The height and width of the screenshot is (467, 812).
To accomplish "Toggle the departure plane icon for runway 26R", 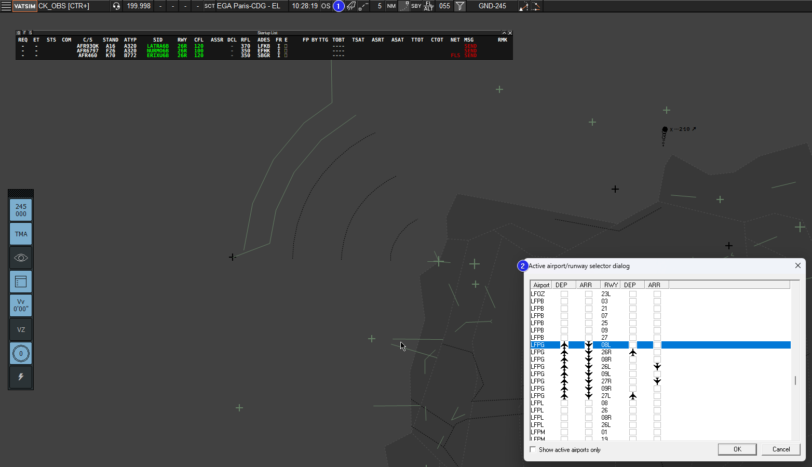I will pos(633,352).
